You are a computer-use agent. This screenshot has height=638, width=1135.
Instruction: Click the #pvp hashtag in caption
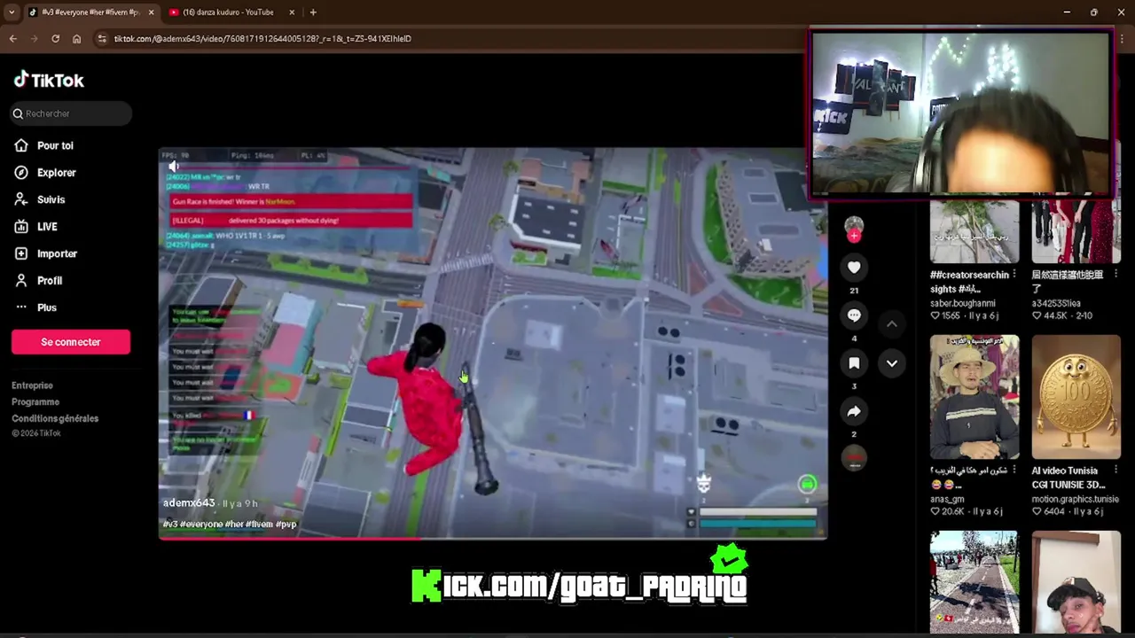pyautogui.click(x=286, y=525)
